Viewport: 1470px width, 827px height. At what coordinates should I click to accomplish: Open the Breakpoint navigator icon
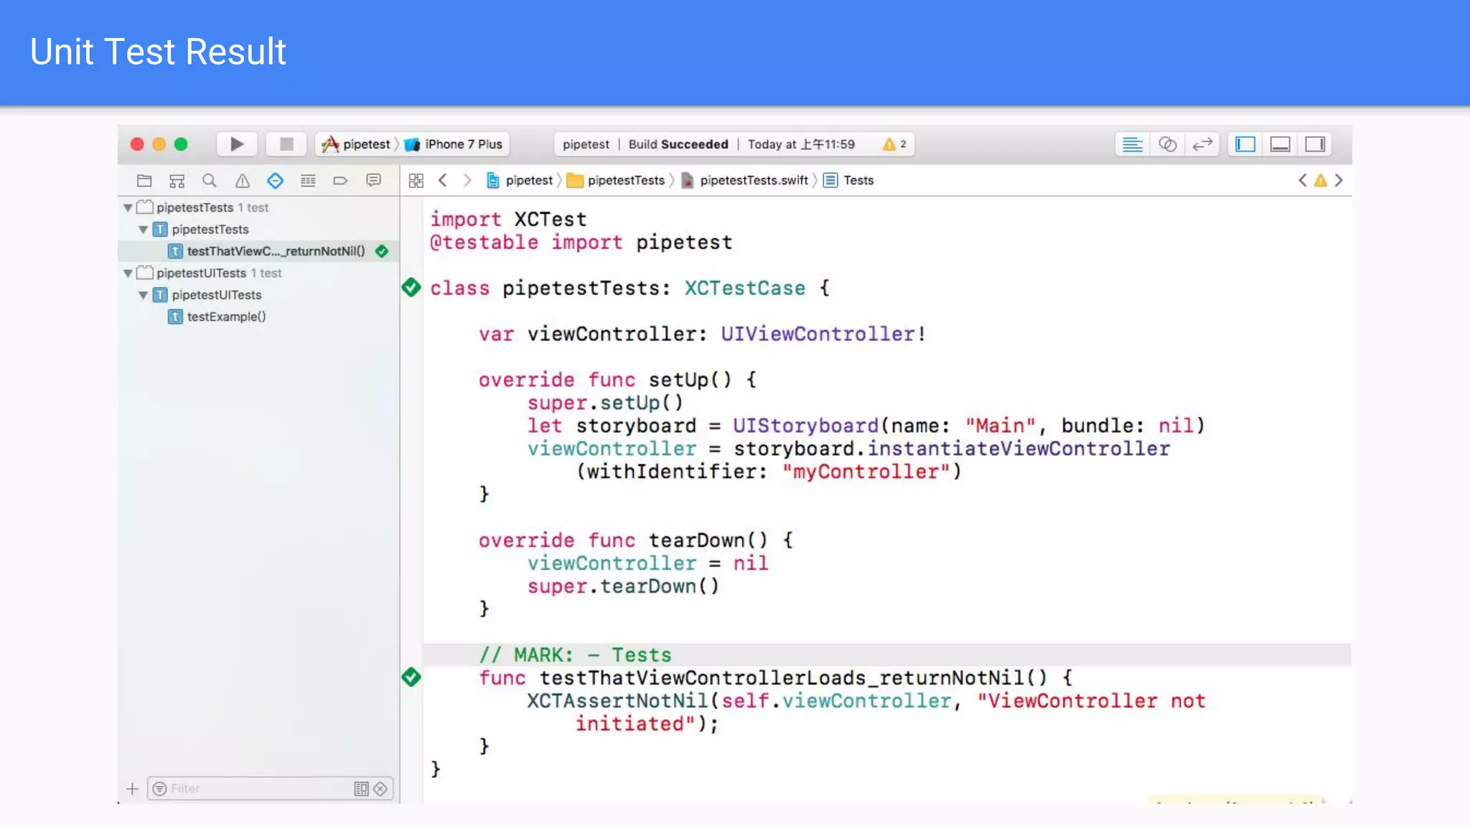point(340,181)
